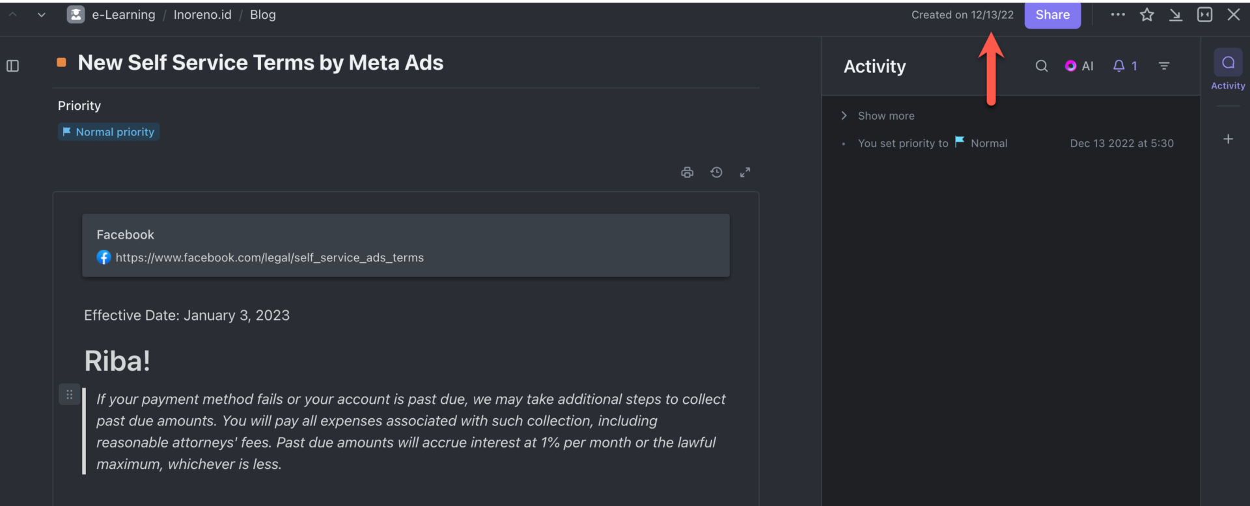Favorite this task with the star
This screenshot has height=506, width=1250.
pyautogui.click(x=1146, y=15)
